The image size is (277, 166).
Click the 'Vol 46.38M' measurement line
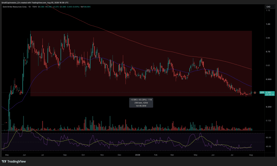141,106
